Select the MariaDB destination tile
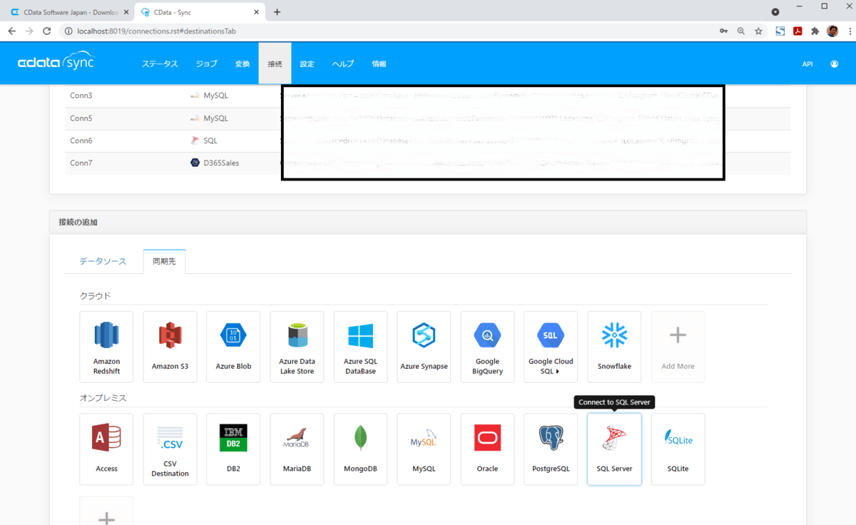The height and width of the screenshot is (525, 856). pyautogui.click(x=297, y=449)
